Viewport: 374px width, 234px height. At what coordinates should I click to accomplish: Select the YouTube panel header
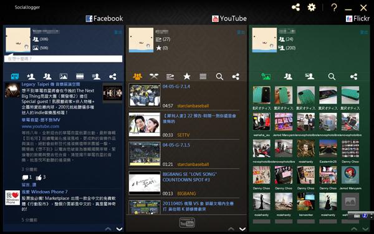[x=229, y=18]
